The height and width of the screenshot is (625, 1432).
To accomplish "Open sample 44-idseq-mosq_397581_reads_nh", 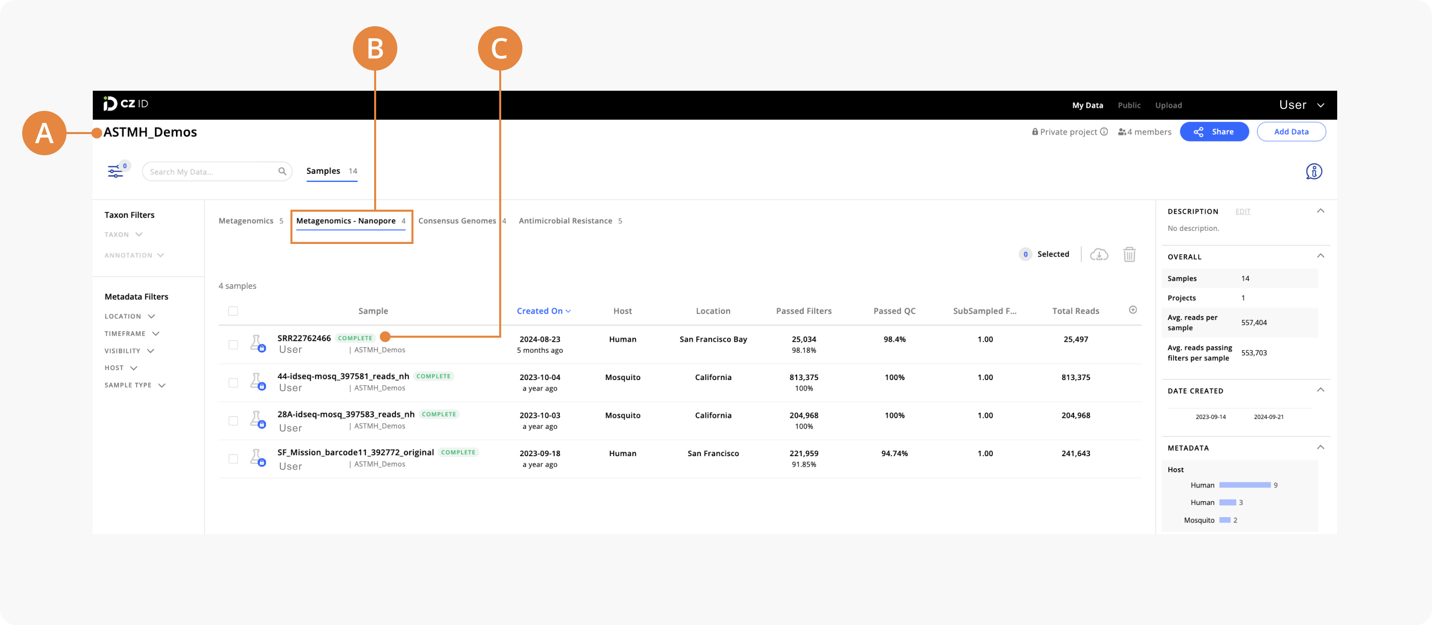I will 343,377.
